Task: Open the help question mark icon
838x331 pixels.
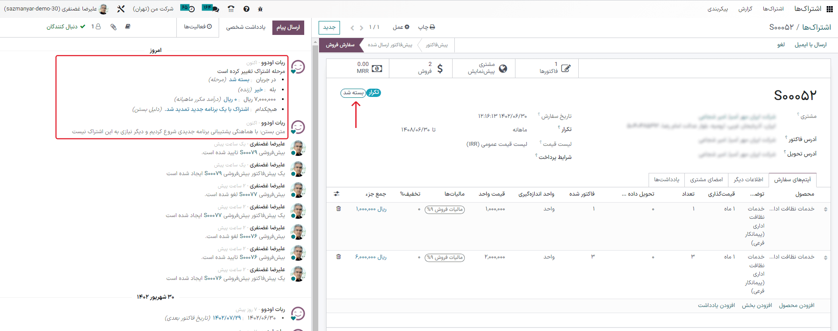Action: (247, 9)
